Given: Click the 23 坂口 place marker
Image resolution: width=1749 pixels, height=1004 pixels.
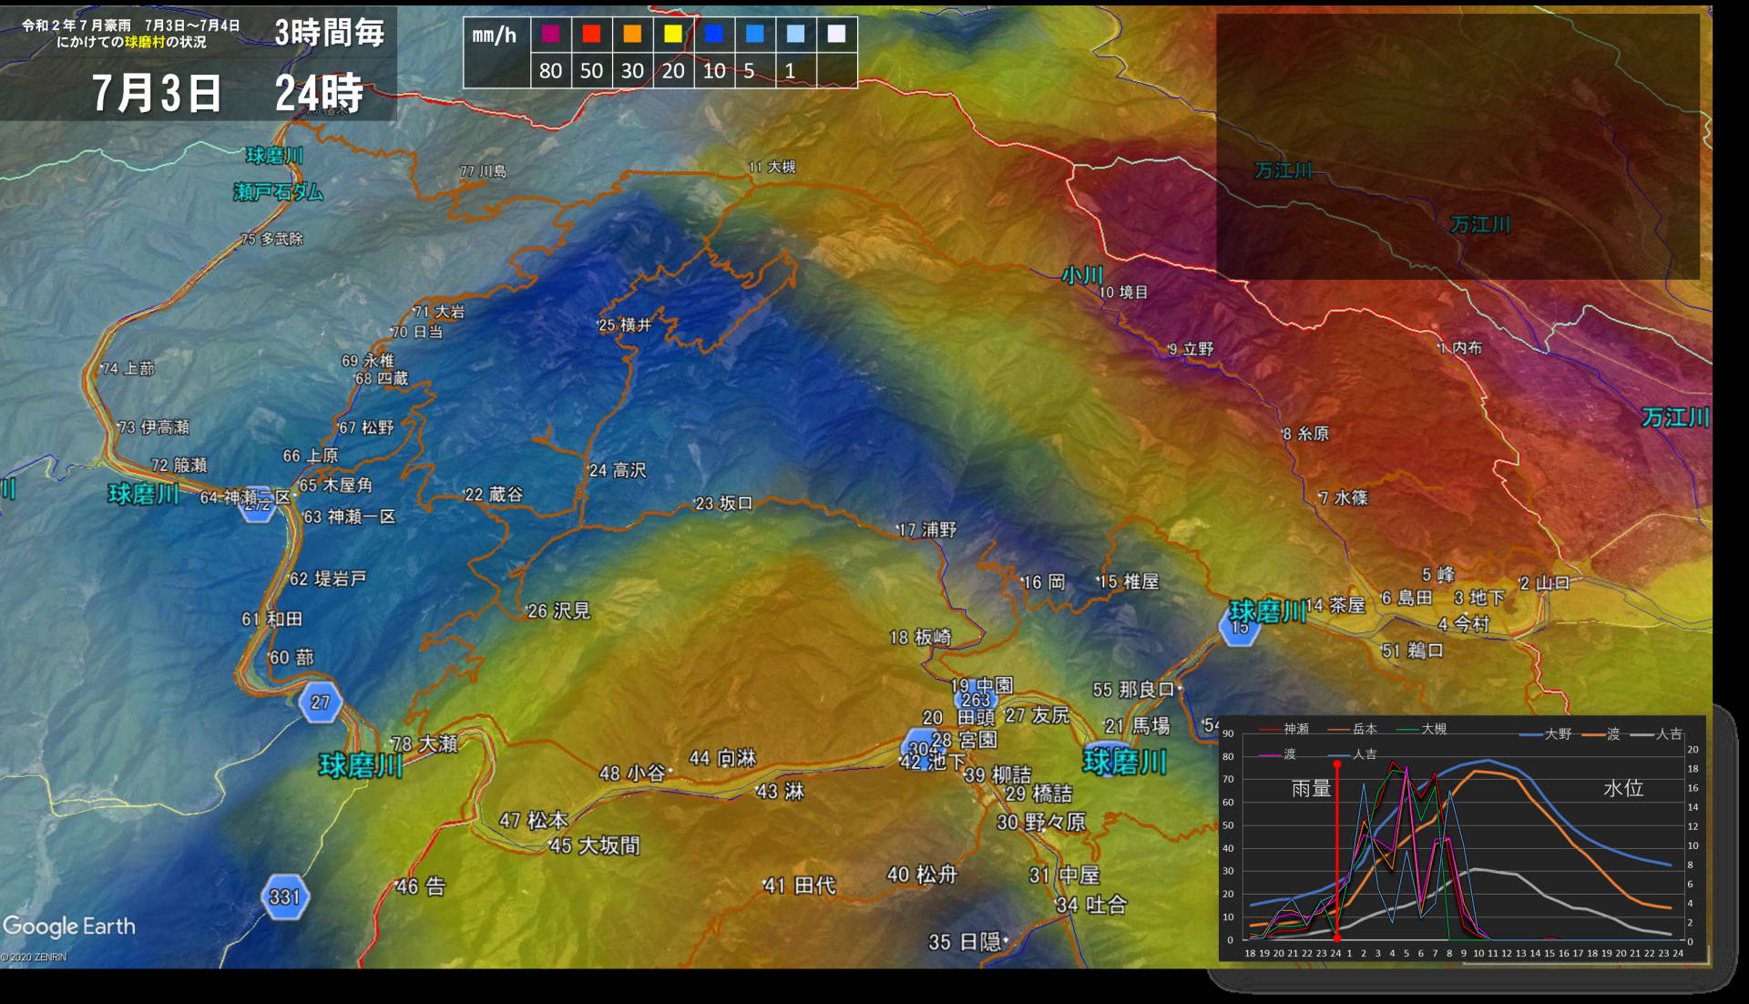Looking at the screenshot, I should pyautogui.click(x=724, y=503).
